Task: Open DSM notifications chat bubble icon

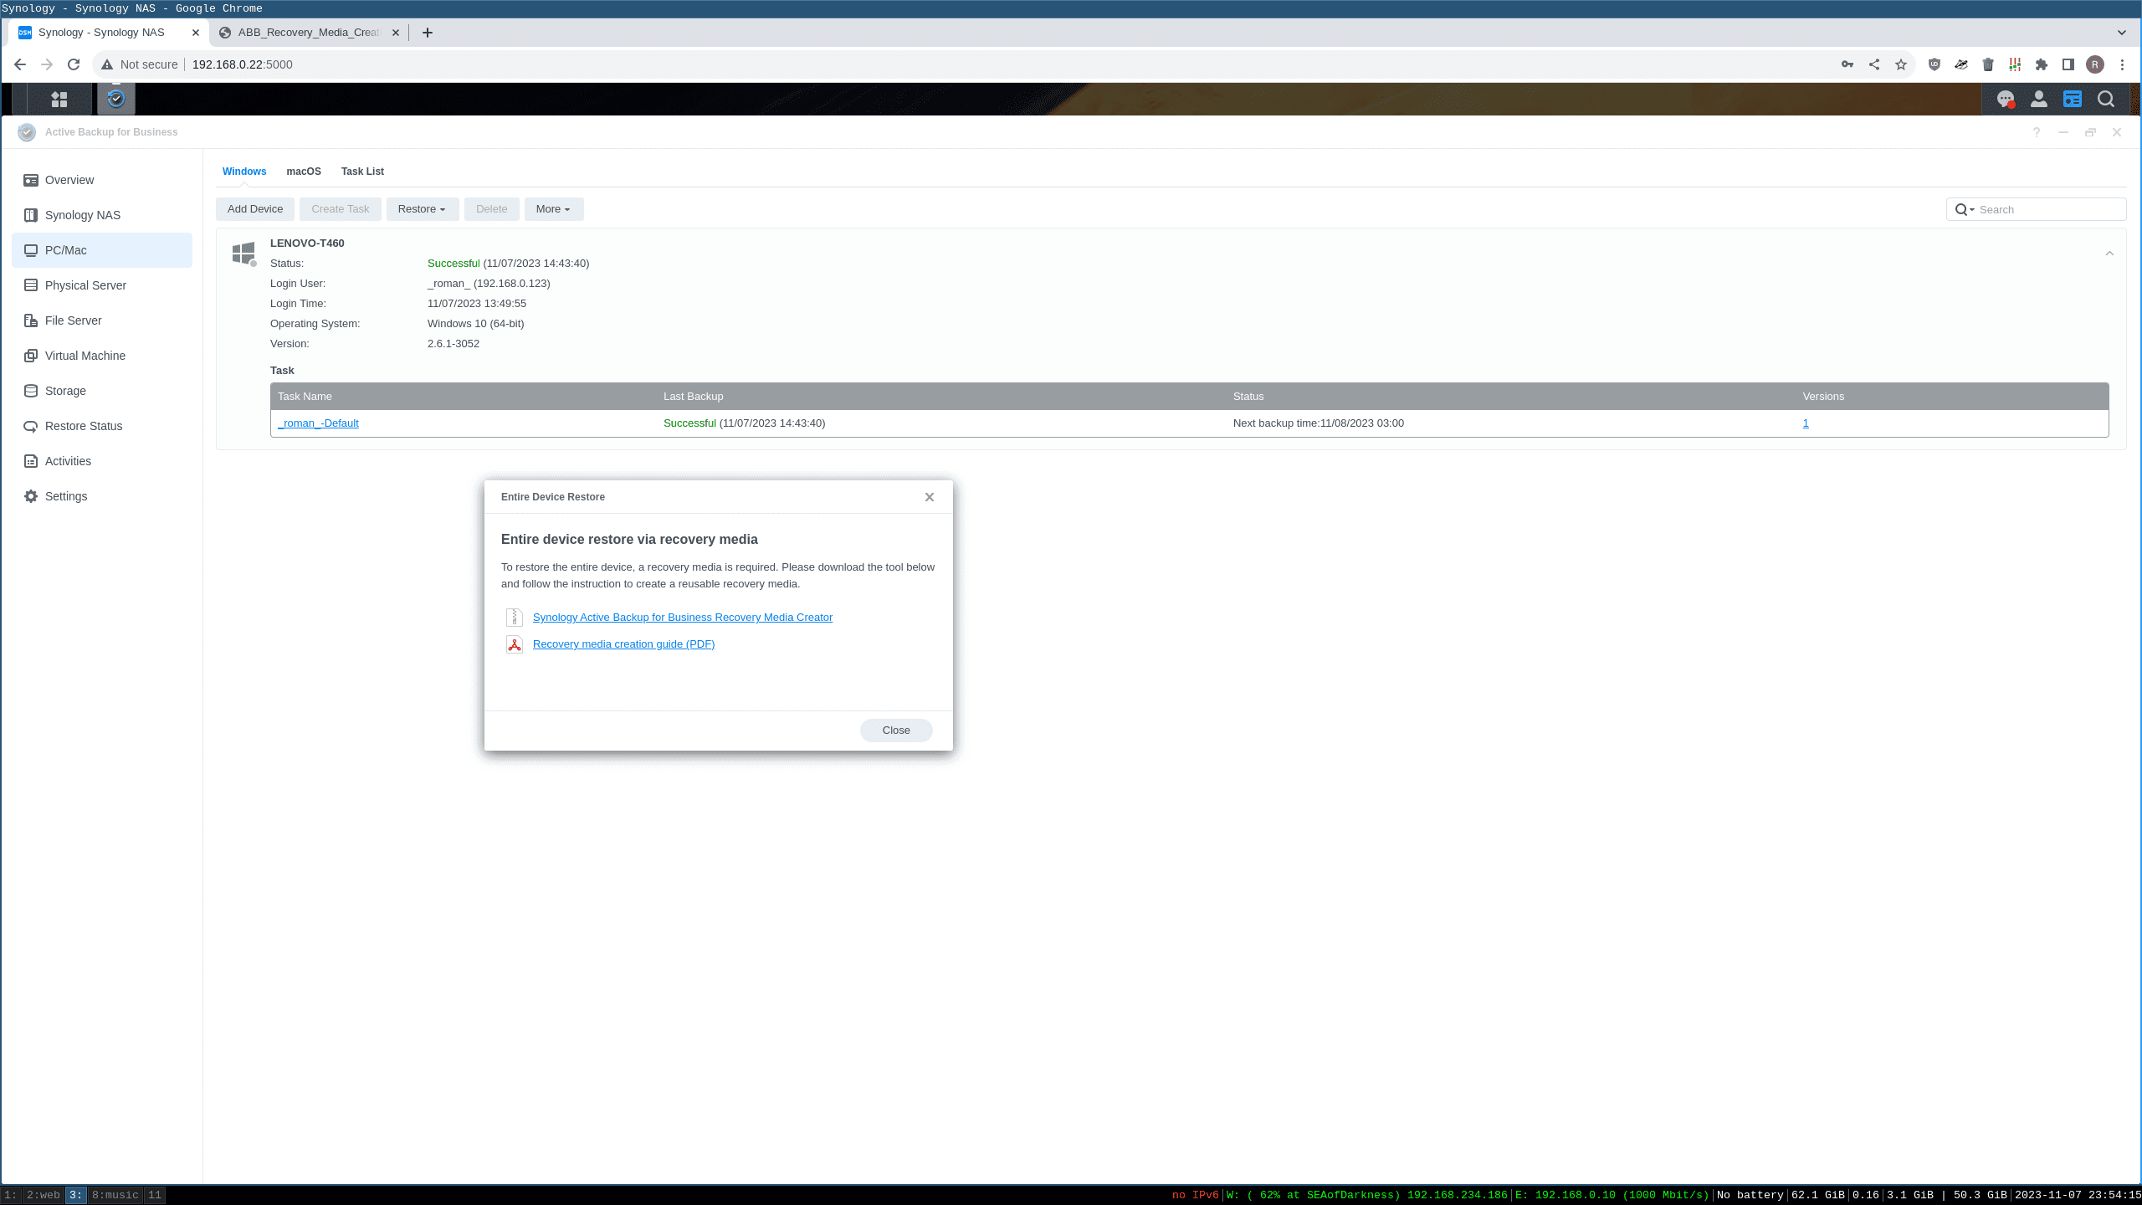Action: tap(2006, 100)
